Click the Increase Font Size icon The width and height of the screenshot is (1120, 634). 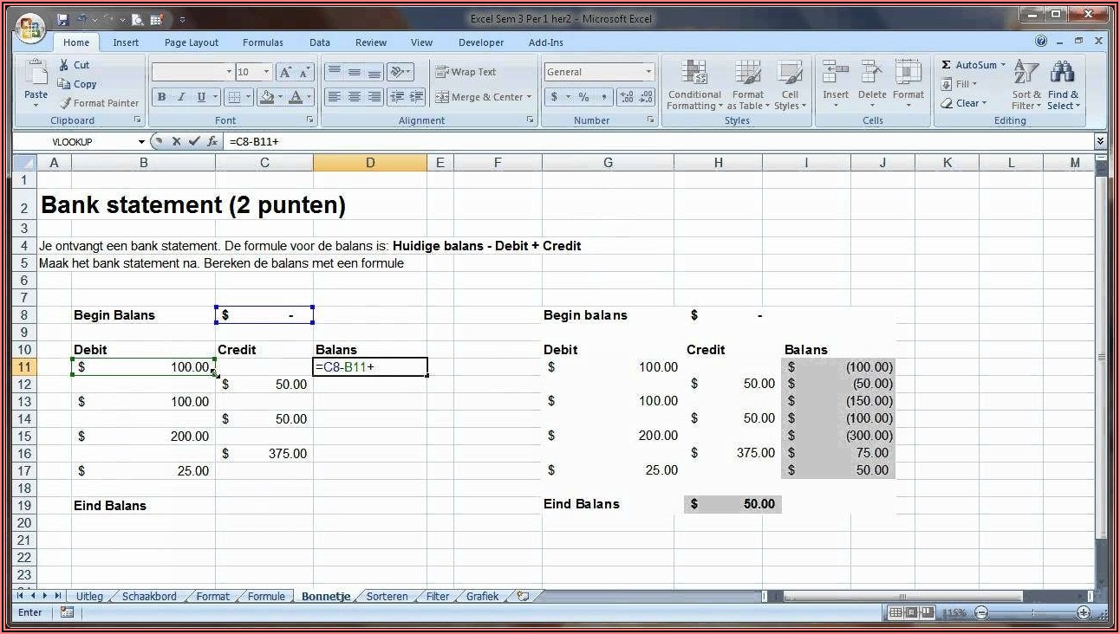tap(285, 73)
